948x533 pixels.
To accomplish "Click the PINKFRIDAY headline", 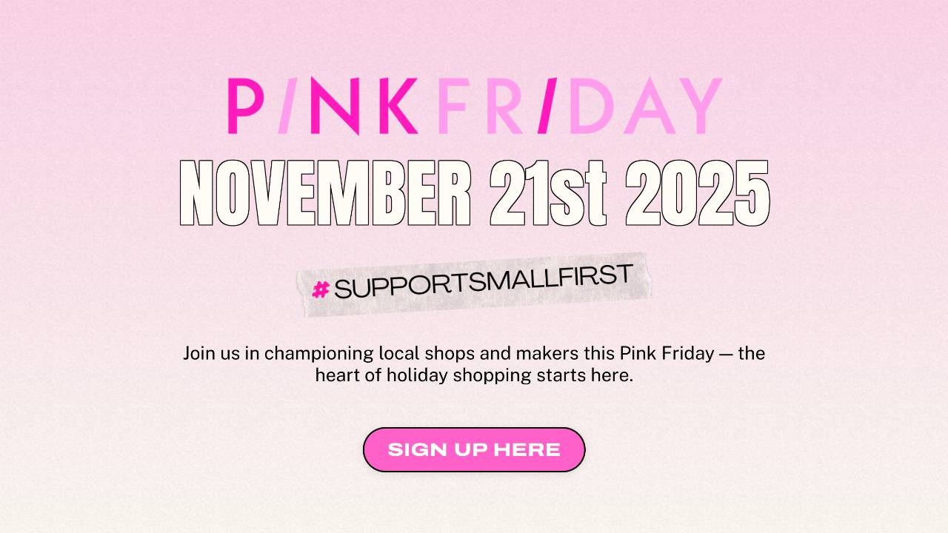I will [474, 106].
